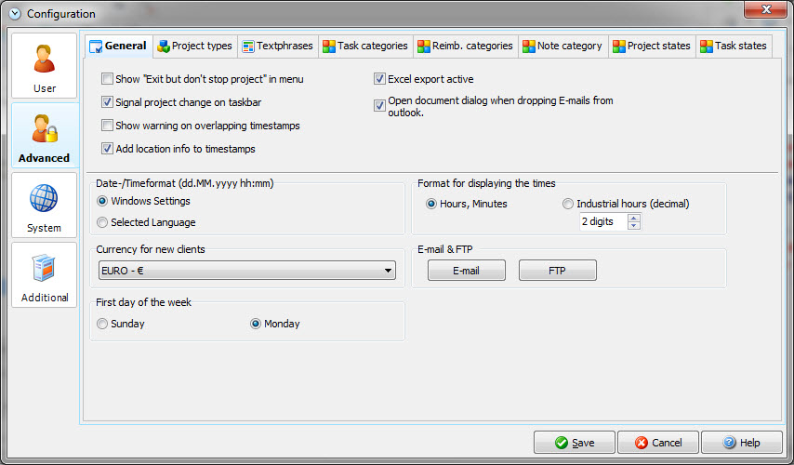Uncheck Excel export active
This screenshot has width=794, height=465.
(x=380, y=79)
